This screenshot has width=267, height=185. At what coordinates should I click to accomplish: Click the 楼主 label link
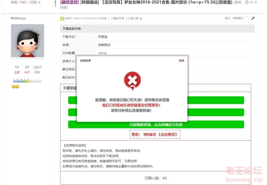(228, 18)
